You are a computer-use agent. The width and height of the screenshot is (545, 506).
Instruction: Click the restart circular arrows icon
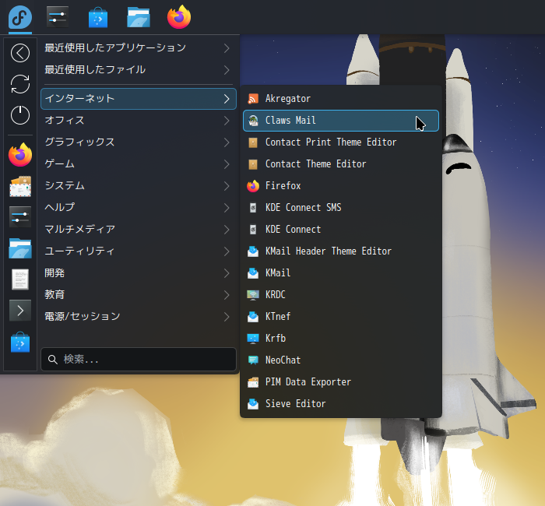click(x=20, y=84)
